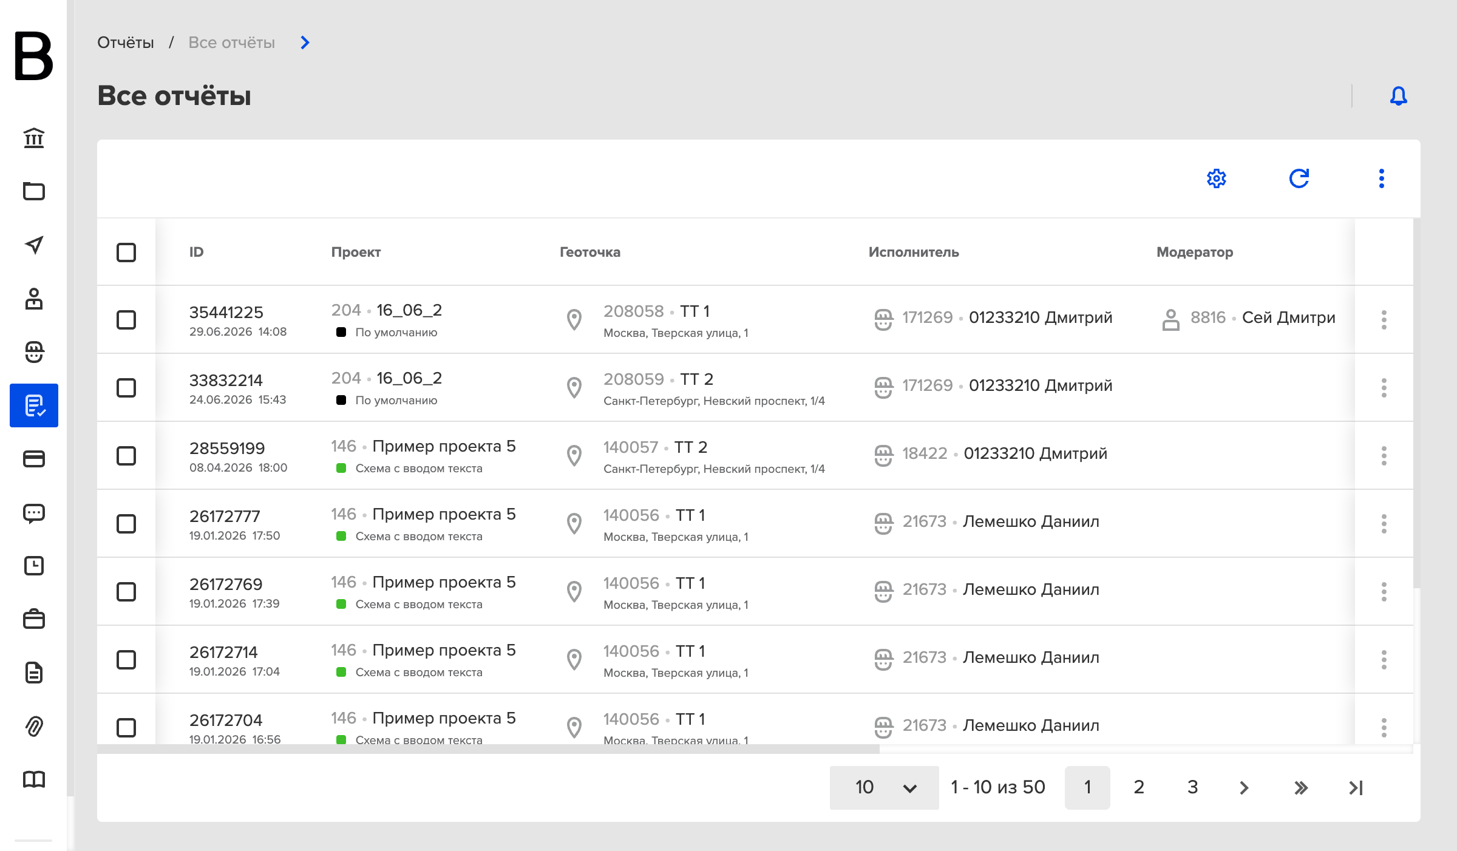Click the Геоточка column header
Screen dimensions: 1457x851
[590, 252]
